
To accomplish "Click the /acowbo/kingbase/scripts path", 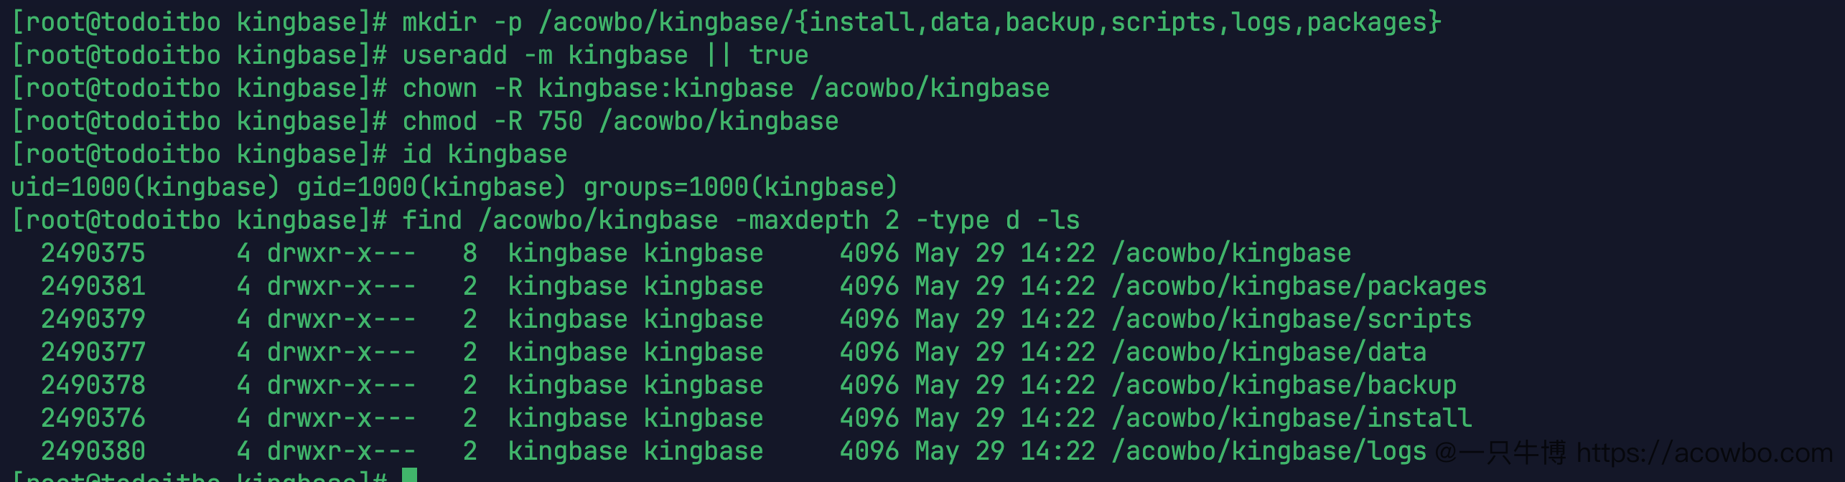I will click(x=1291, y=319).
